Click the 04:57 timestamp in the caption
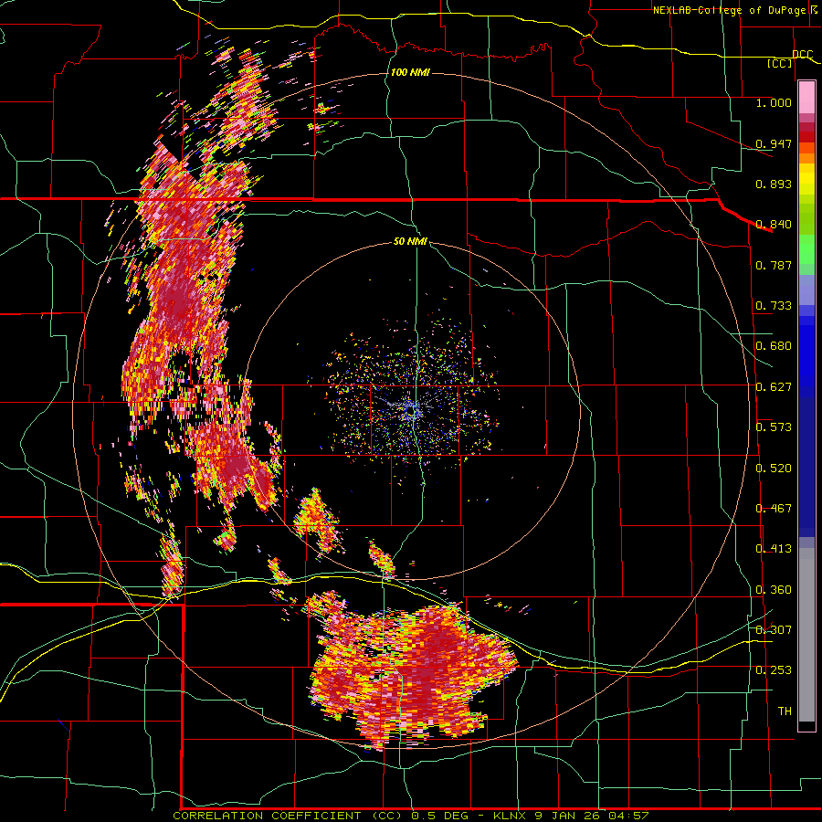 tap(628, 816)
